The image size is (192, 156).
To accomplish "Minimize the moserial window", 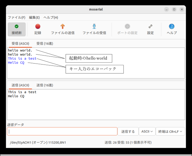I will 167,9.
